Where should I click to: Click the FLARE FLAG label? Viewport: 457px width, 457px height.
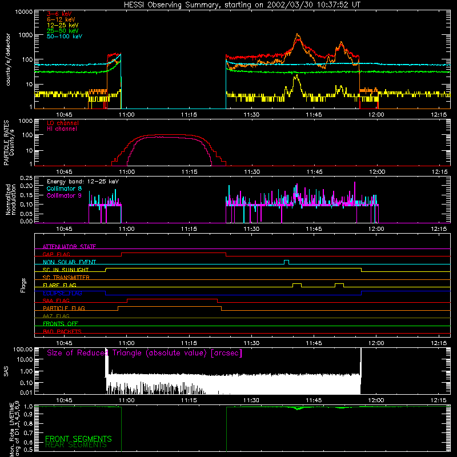59,285
